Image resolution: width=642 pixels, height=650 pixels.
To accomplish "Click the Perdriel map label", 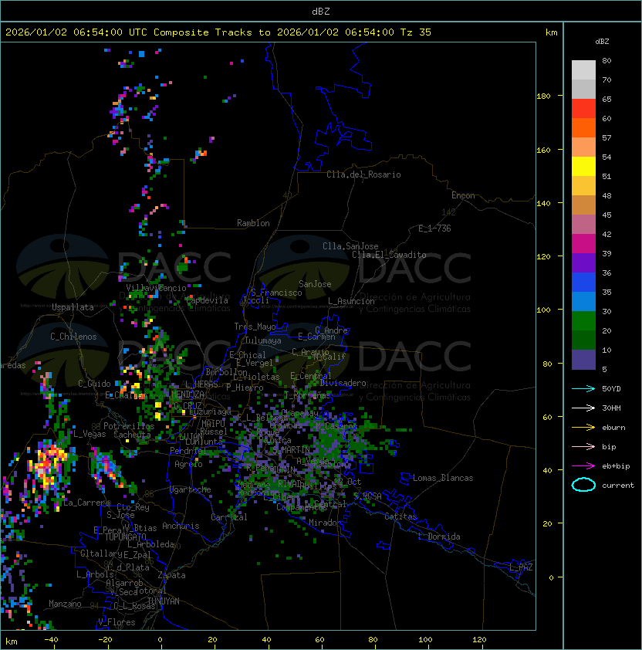I will [188, 450].
